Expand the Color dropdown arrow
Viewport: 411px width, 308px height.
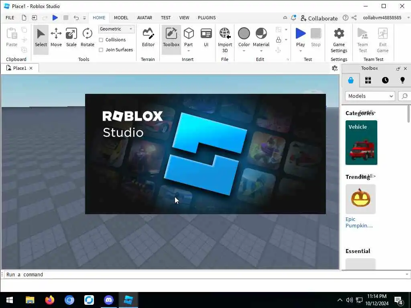tap(244, 51)
